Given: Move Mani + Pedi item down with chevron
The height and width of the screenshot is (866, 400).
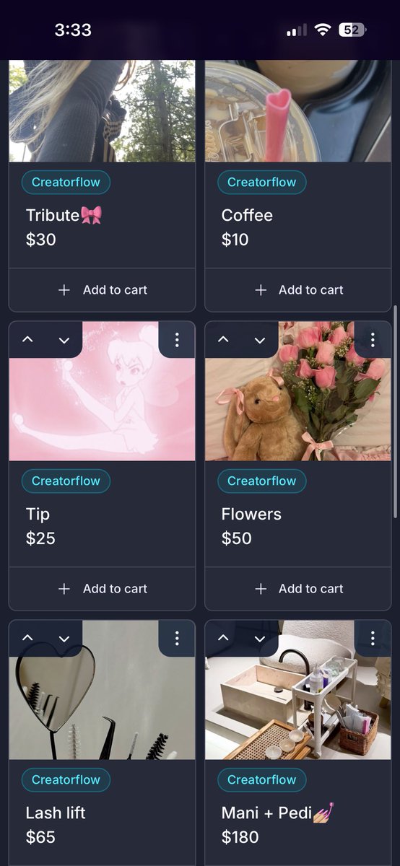Looking at the screenshot, I should pyautogui.click(x=259, y=639).
